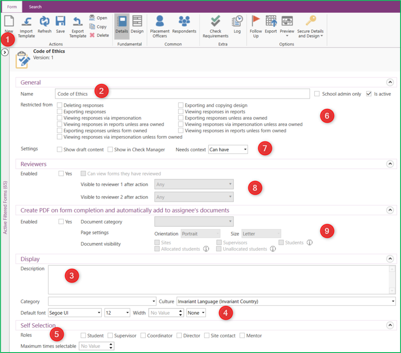The width and height of the screenshot is (401, 353).
Task: Open the Needs context dropdown
Action: click(x=228, y=149)
